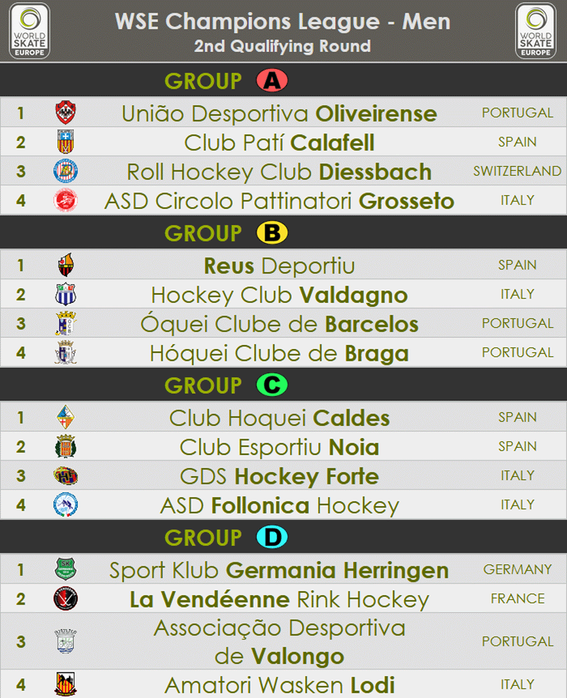Click the GERMANY country label
Image resolution: width=567 pixels, height=698 pixels.
pyautogui.click(x=517, y=569)
